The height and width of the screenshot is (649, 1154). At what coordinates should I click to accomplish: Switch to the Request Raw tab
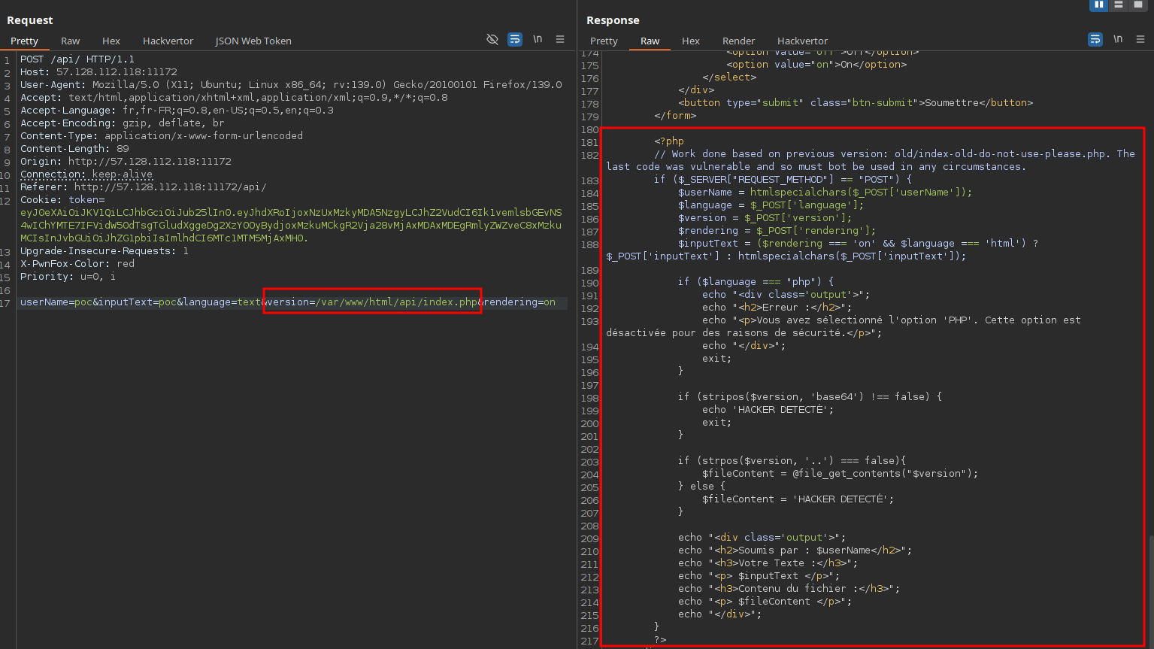tap(71, 41)
